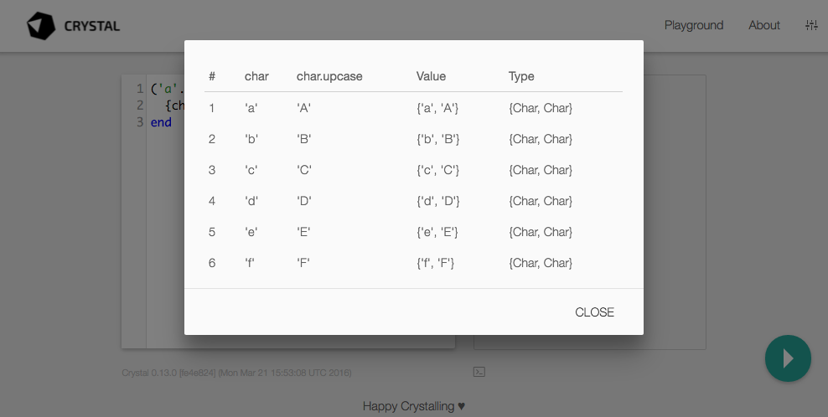828x417 pixels.
Task: Click the {Char, Char} type in row 2
Action: point(541,139)
